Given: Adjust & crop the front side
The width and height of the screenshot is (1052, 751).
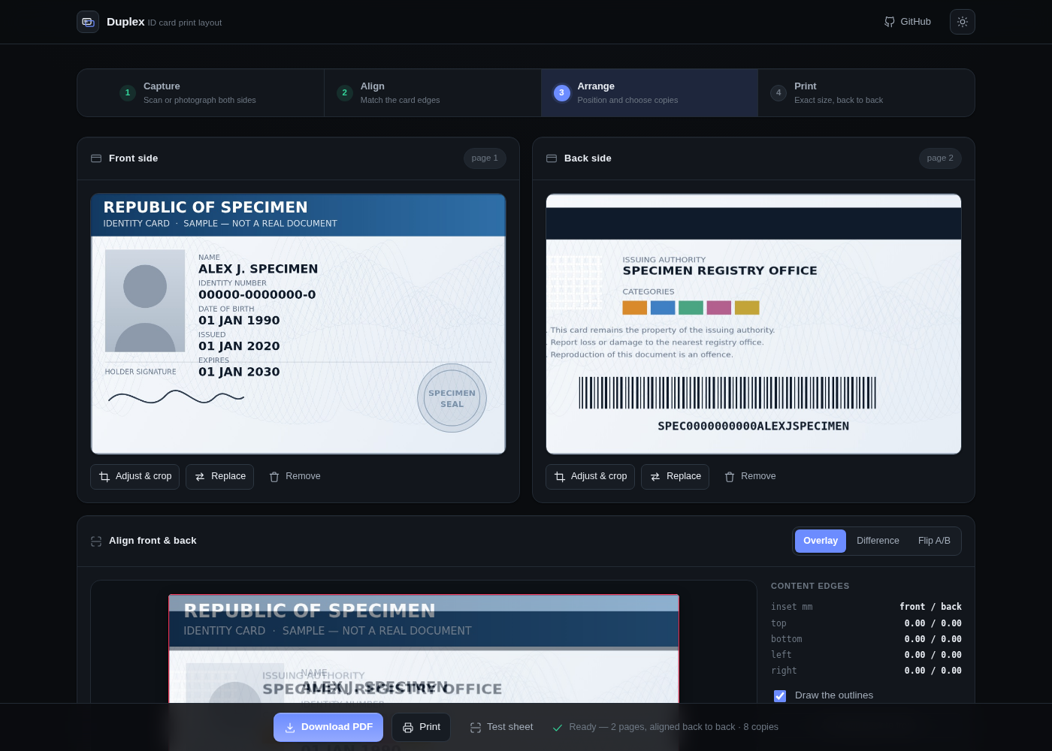Looking at the screenshot, I should (135, 477).
